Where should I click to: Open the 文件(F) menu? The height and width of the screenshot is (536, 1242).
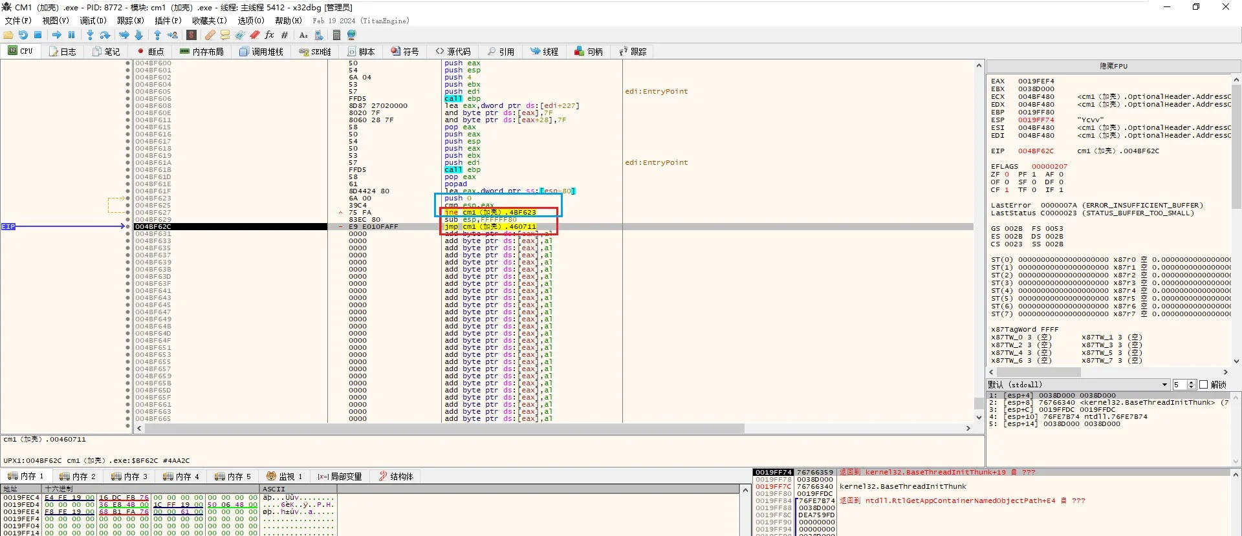(x=18, y=21)
